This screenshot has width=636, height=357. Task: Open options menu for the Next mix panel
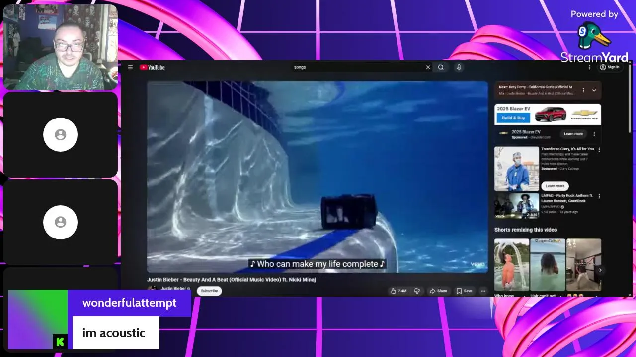point(583,90)
